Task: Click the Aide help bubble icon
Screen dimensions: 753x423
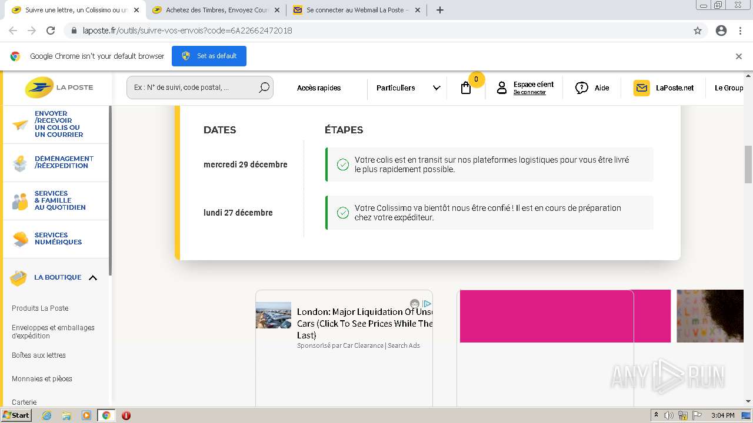Action: (582, 88)
